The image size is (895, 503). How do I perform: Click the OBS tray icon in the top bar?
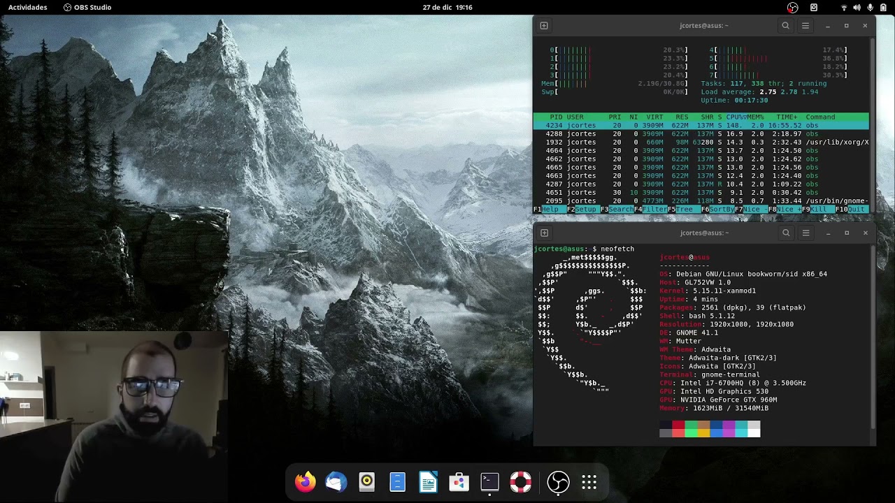792,7
